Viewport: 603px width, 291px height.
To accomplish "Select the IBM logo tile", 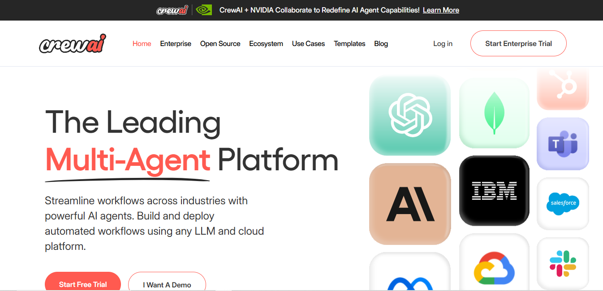I will tap(494, 191).
